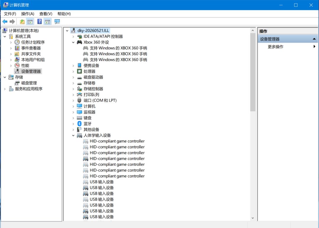
Task: Click the 键盘 keyboard icon
Action: click(x=79, y=118)
